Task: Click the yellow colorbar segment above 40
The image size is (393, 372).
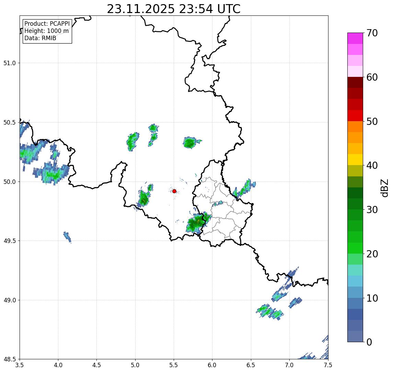Action: pos(355,160)
